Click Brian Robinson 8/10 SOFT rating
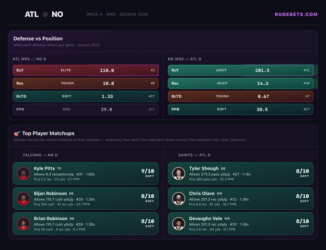The image size is (326, 250). coord(148,223)
